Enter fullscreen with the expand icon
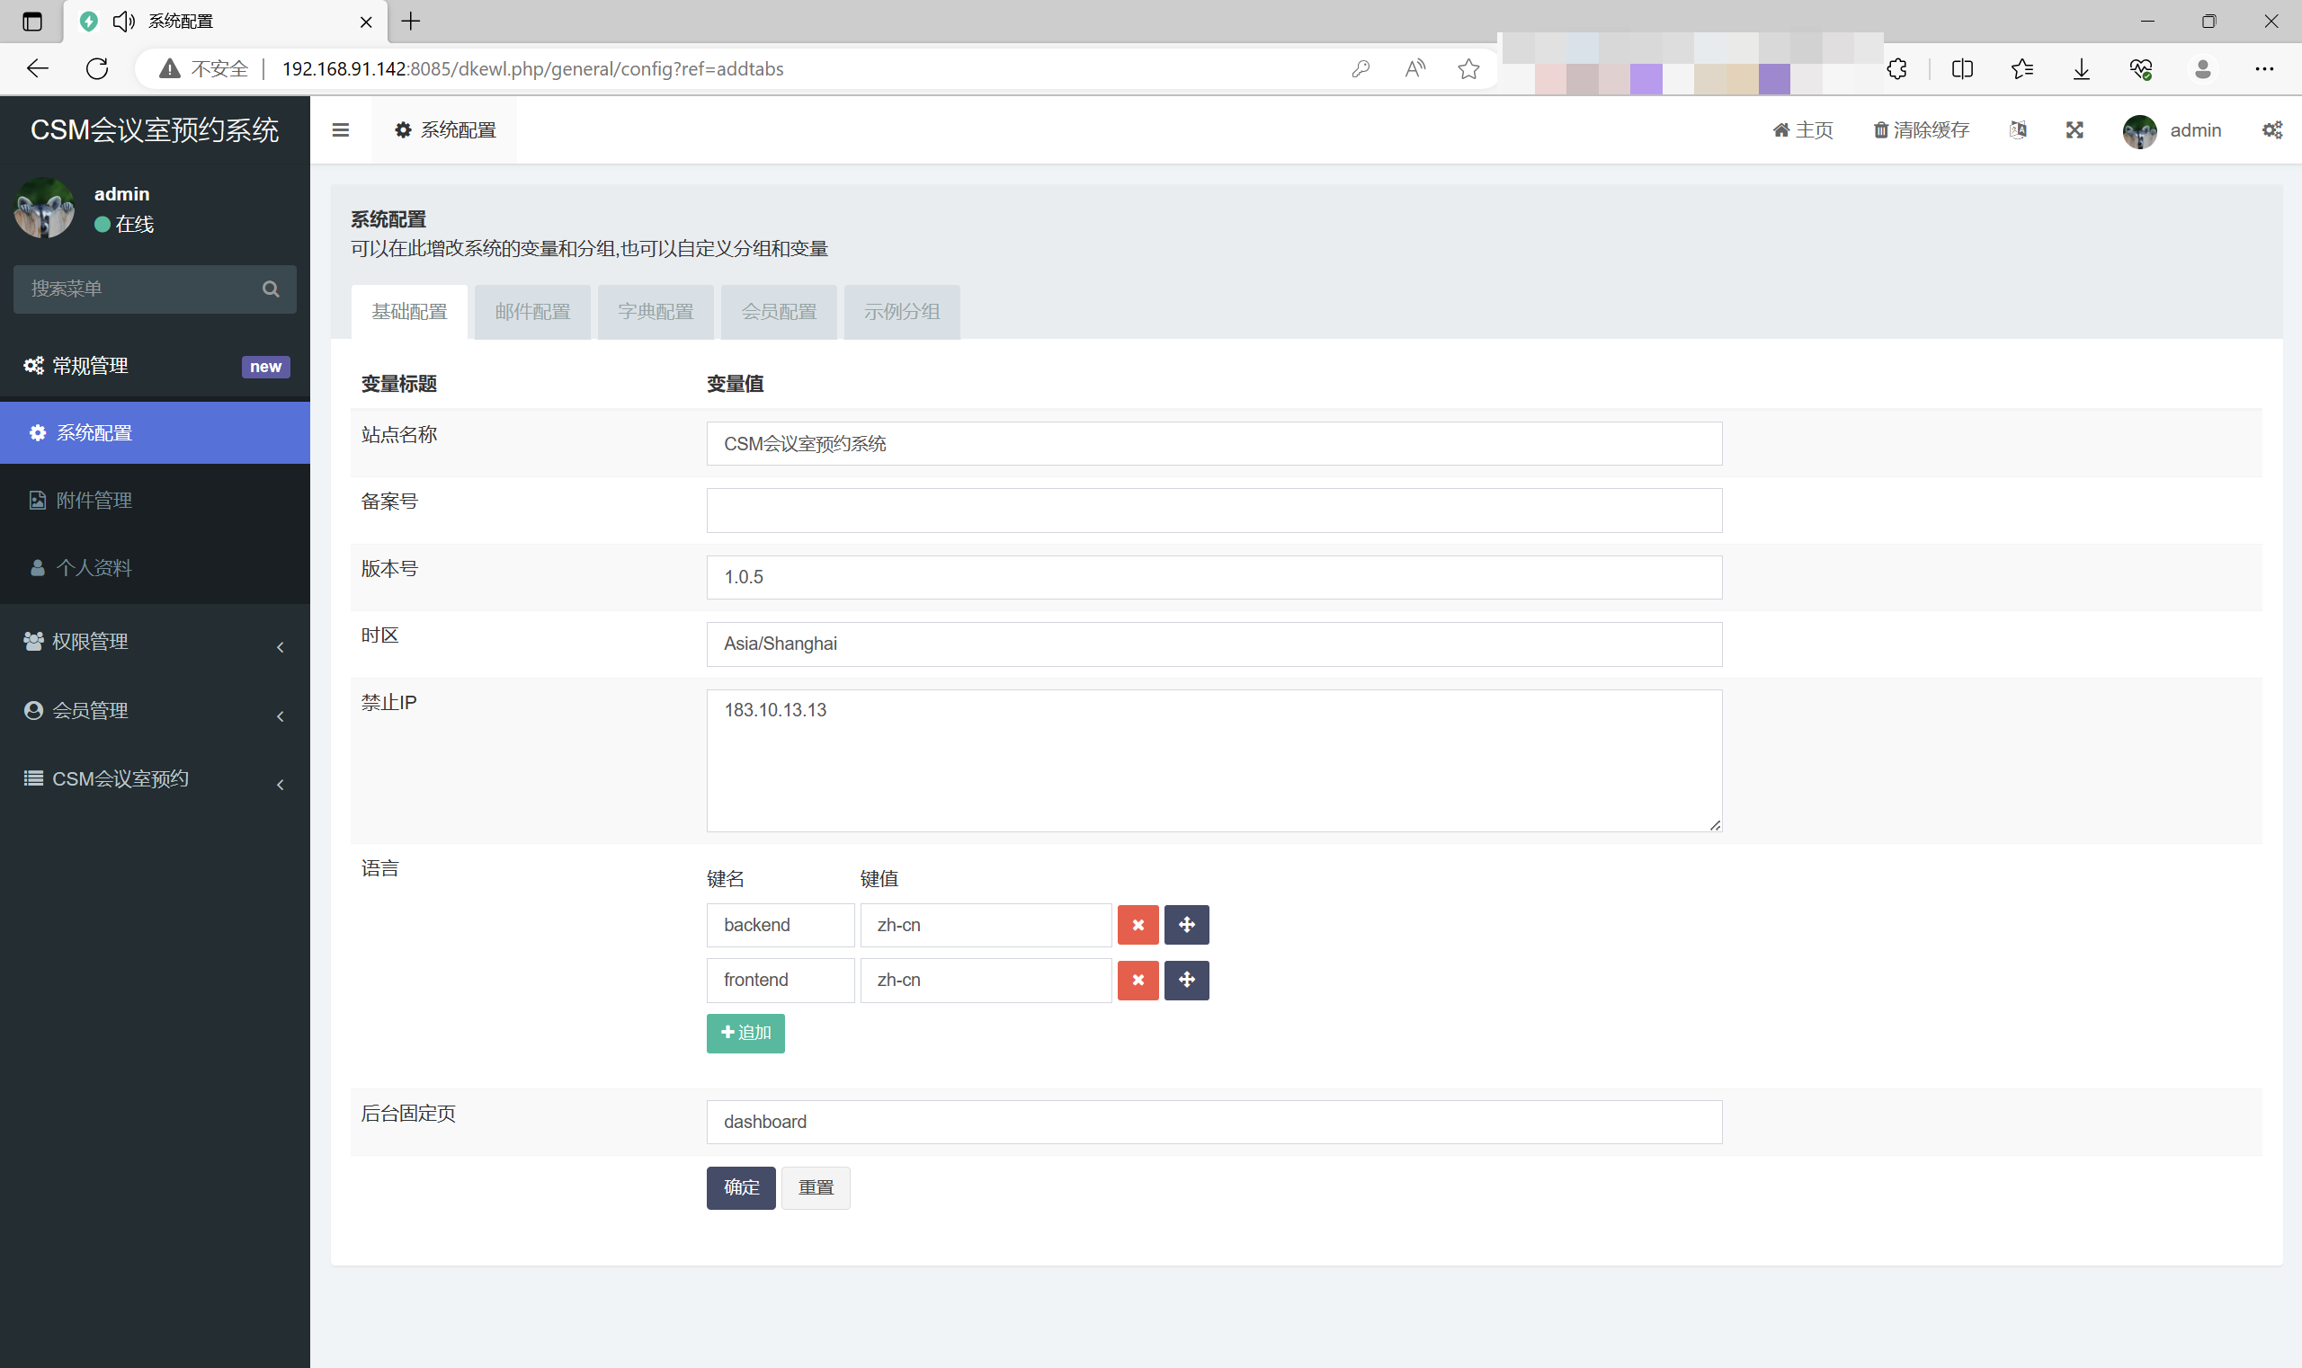The image size is (2302, 1368). [x=2074, y=130]
